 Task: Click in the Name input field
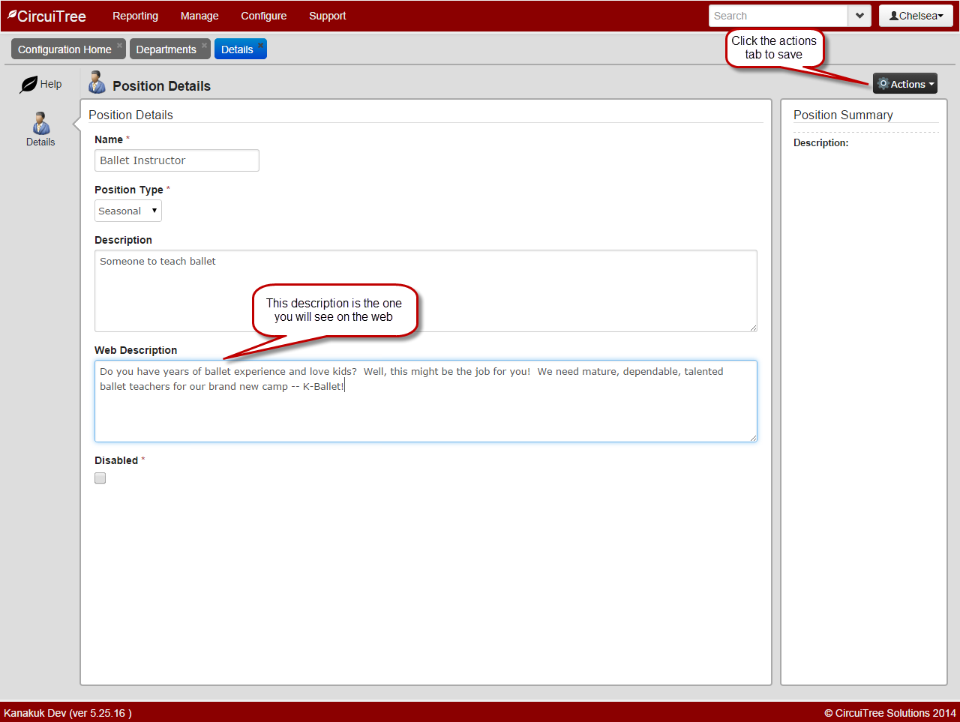click(x=177, y=160)
